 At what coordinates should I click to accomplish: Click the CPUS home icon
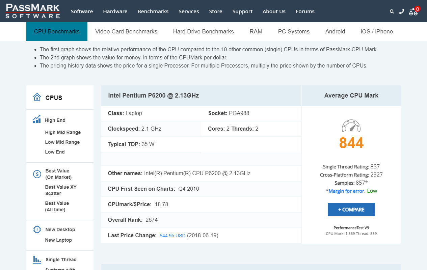point(37,97)
